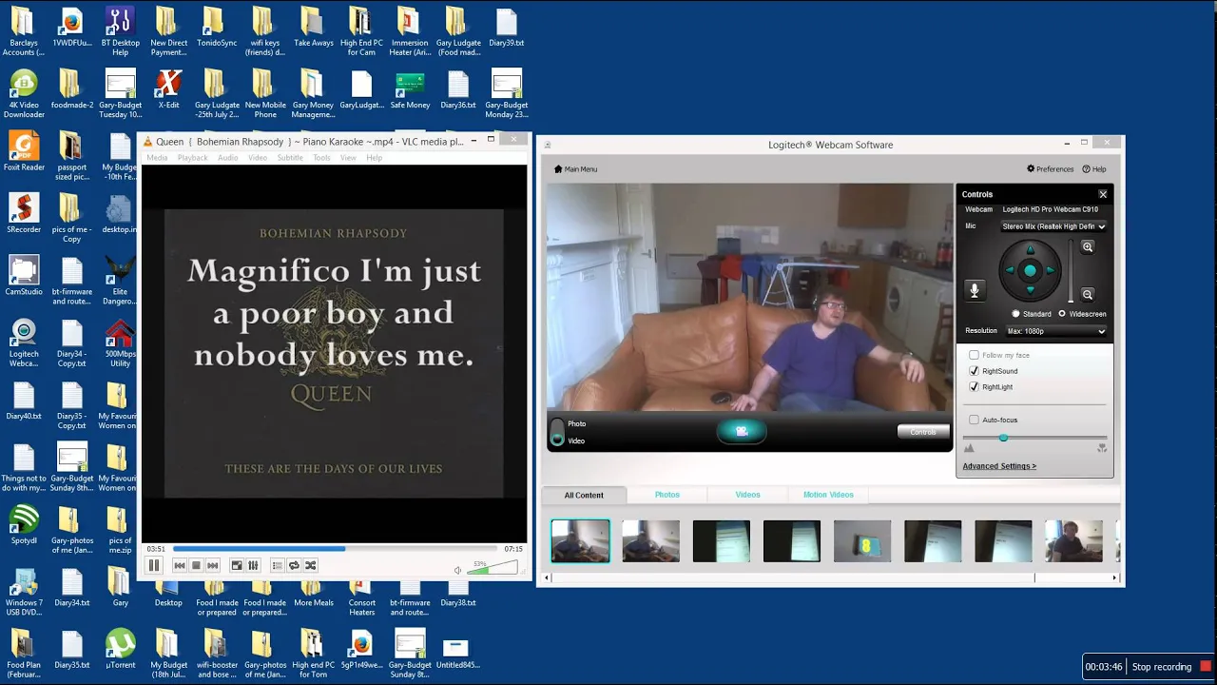Mute VLC via the speaker icon
This screenshot has height=685, width=1217.
coord(457,570)
